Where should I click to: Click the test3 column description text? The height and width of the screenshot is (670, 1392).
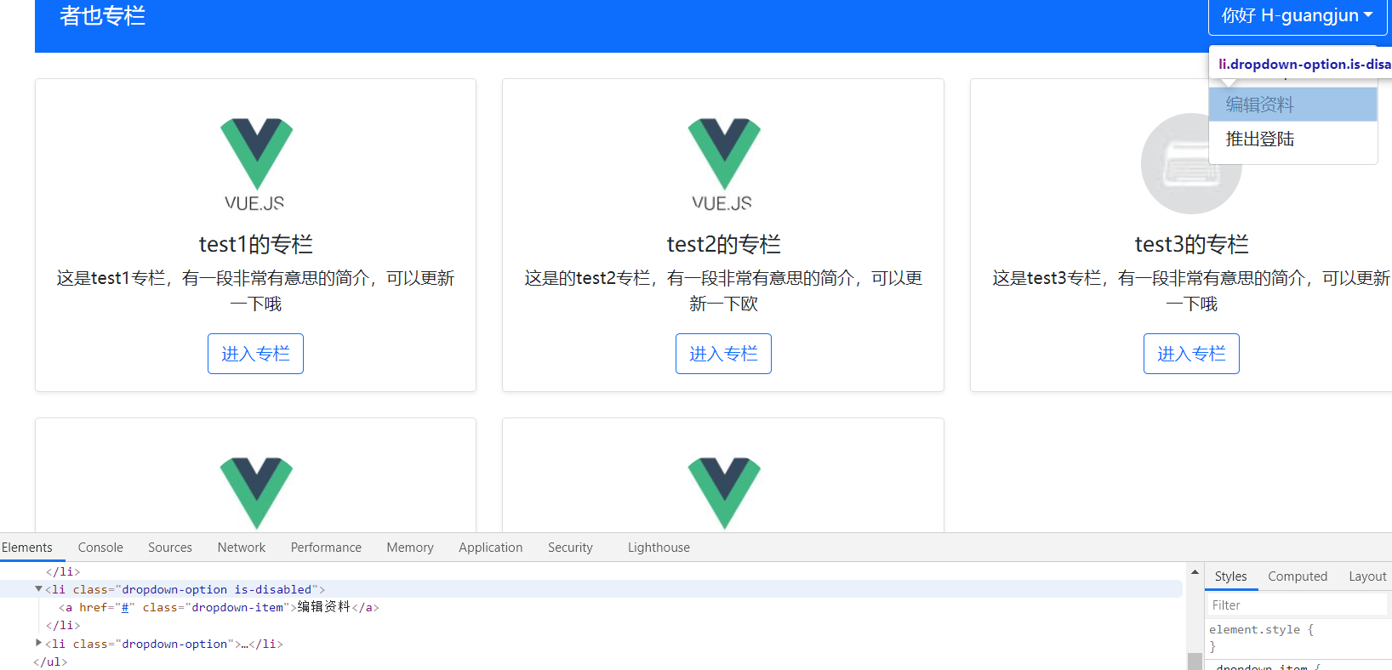pos(1191,291)
